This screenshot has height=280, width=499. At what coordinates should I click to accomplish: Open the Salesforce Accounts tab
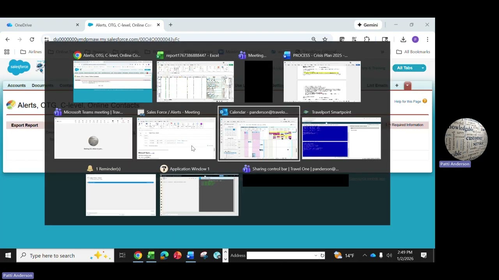[x=16, y=86]
